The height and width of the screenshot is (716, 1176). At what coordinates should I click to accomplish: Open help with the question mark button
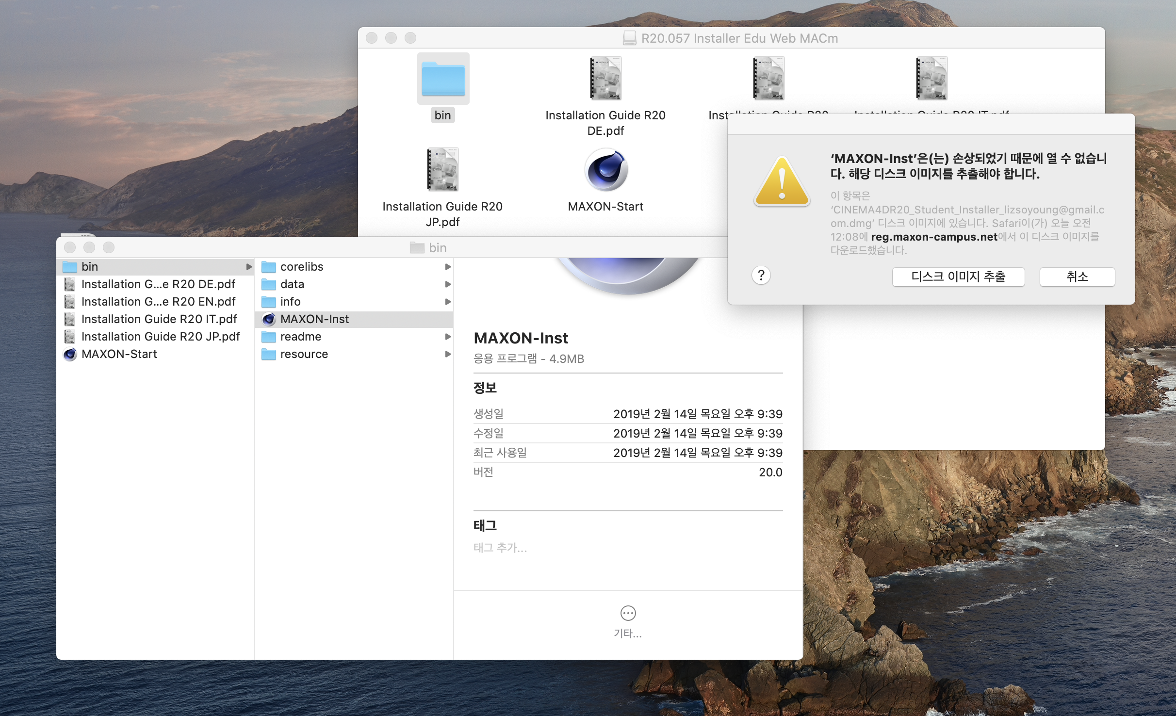(x=761, y=276)
